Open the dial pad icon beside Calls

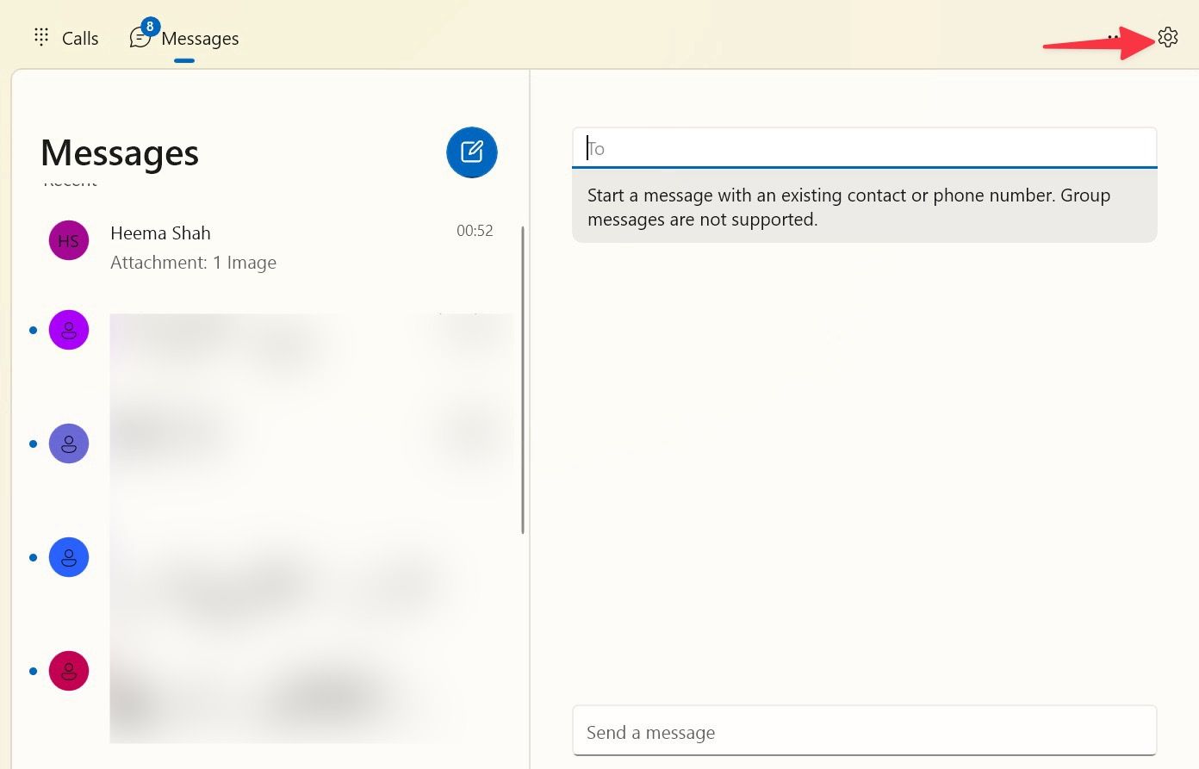point(40,37)
